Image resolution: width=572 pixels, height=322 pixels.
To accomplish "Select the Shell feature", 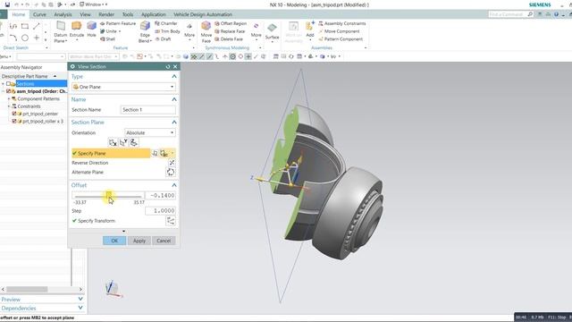I will point(107,39).
